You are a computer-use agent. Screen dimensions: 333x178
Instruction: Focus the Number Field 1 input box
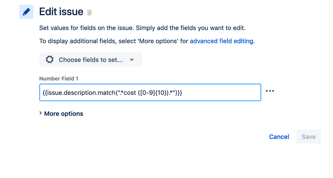click(x=150, y=92)
